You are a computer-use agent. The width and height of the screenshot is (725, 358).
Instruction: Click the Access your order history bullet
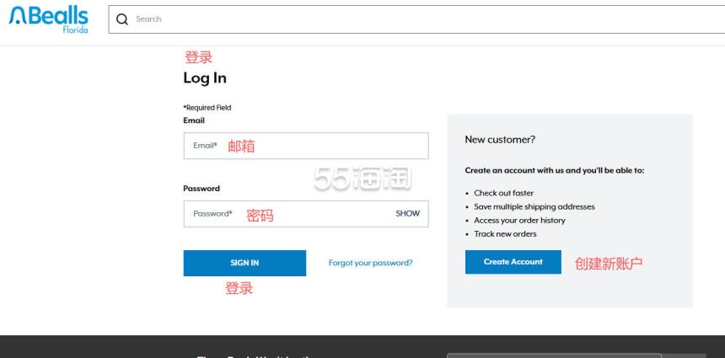(x=519, y=220)
